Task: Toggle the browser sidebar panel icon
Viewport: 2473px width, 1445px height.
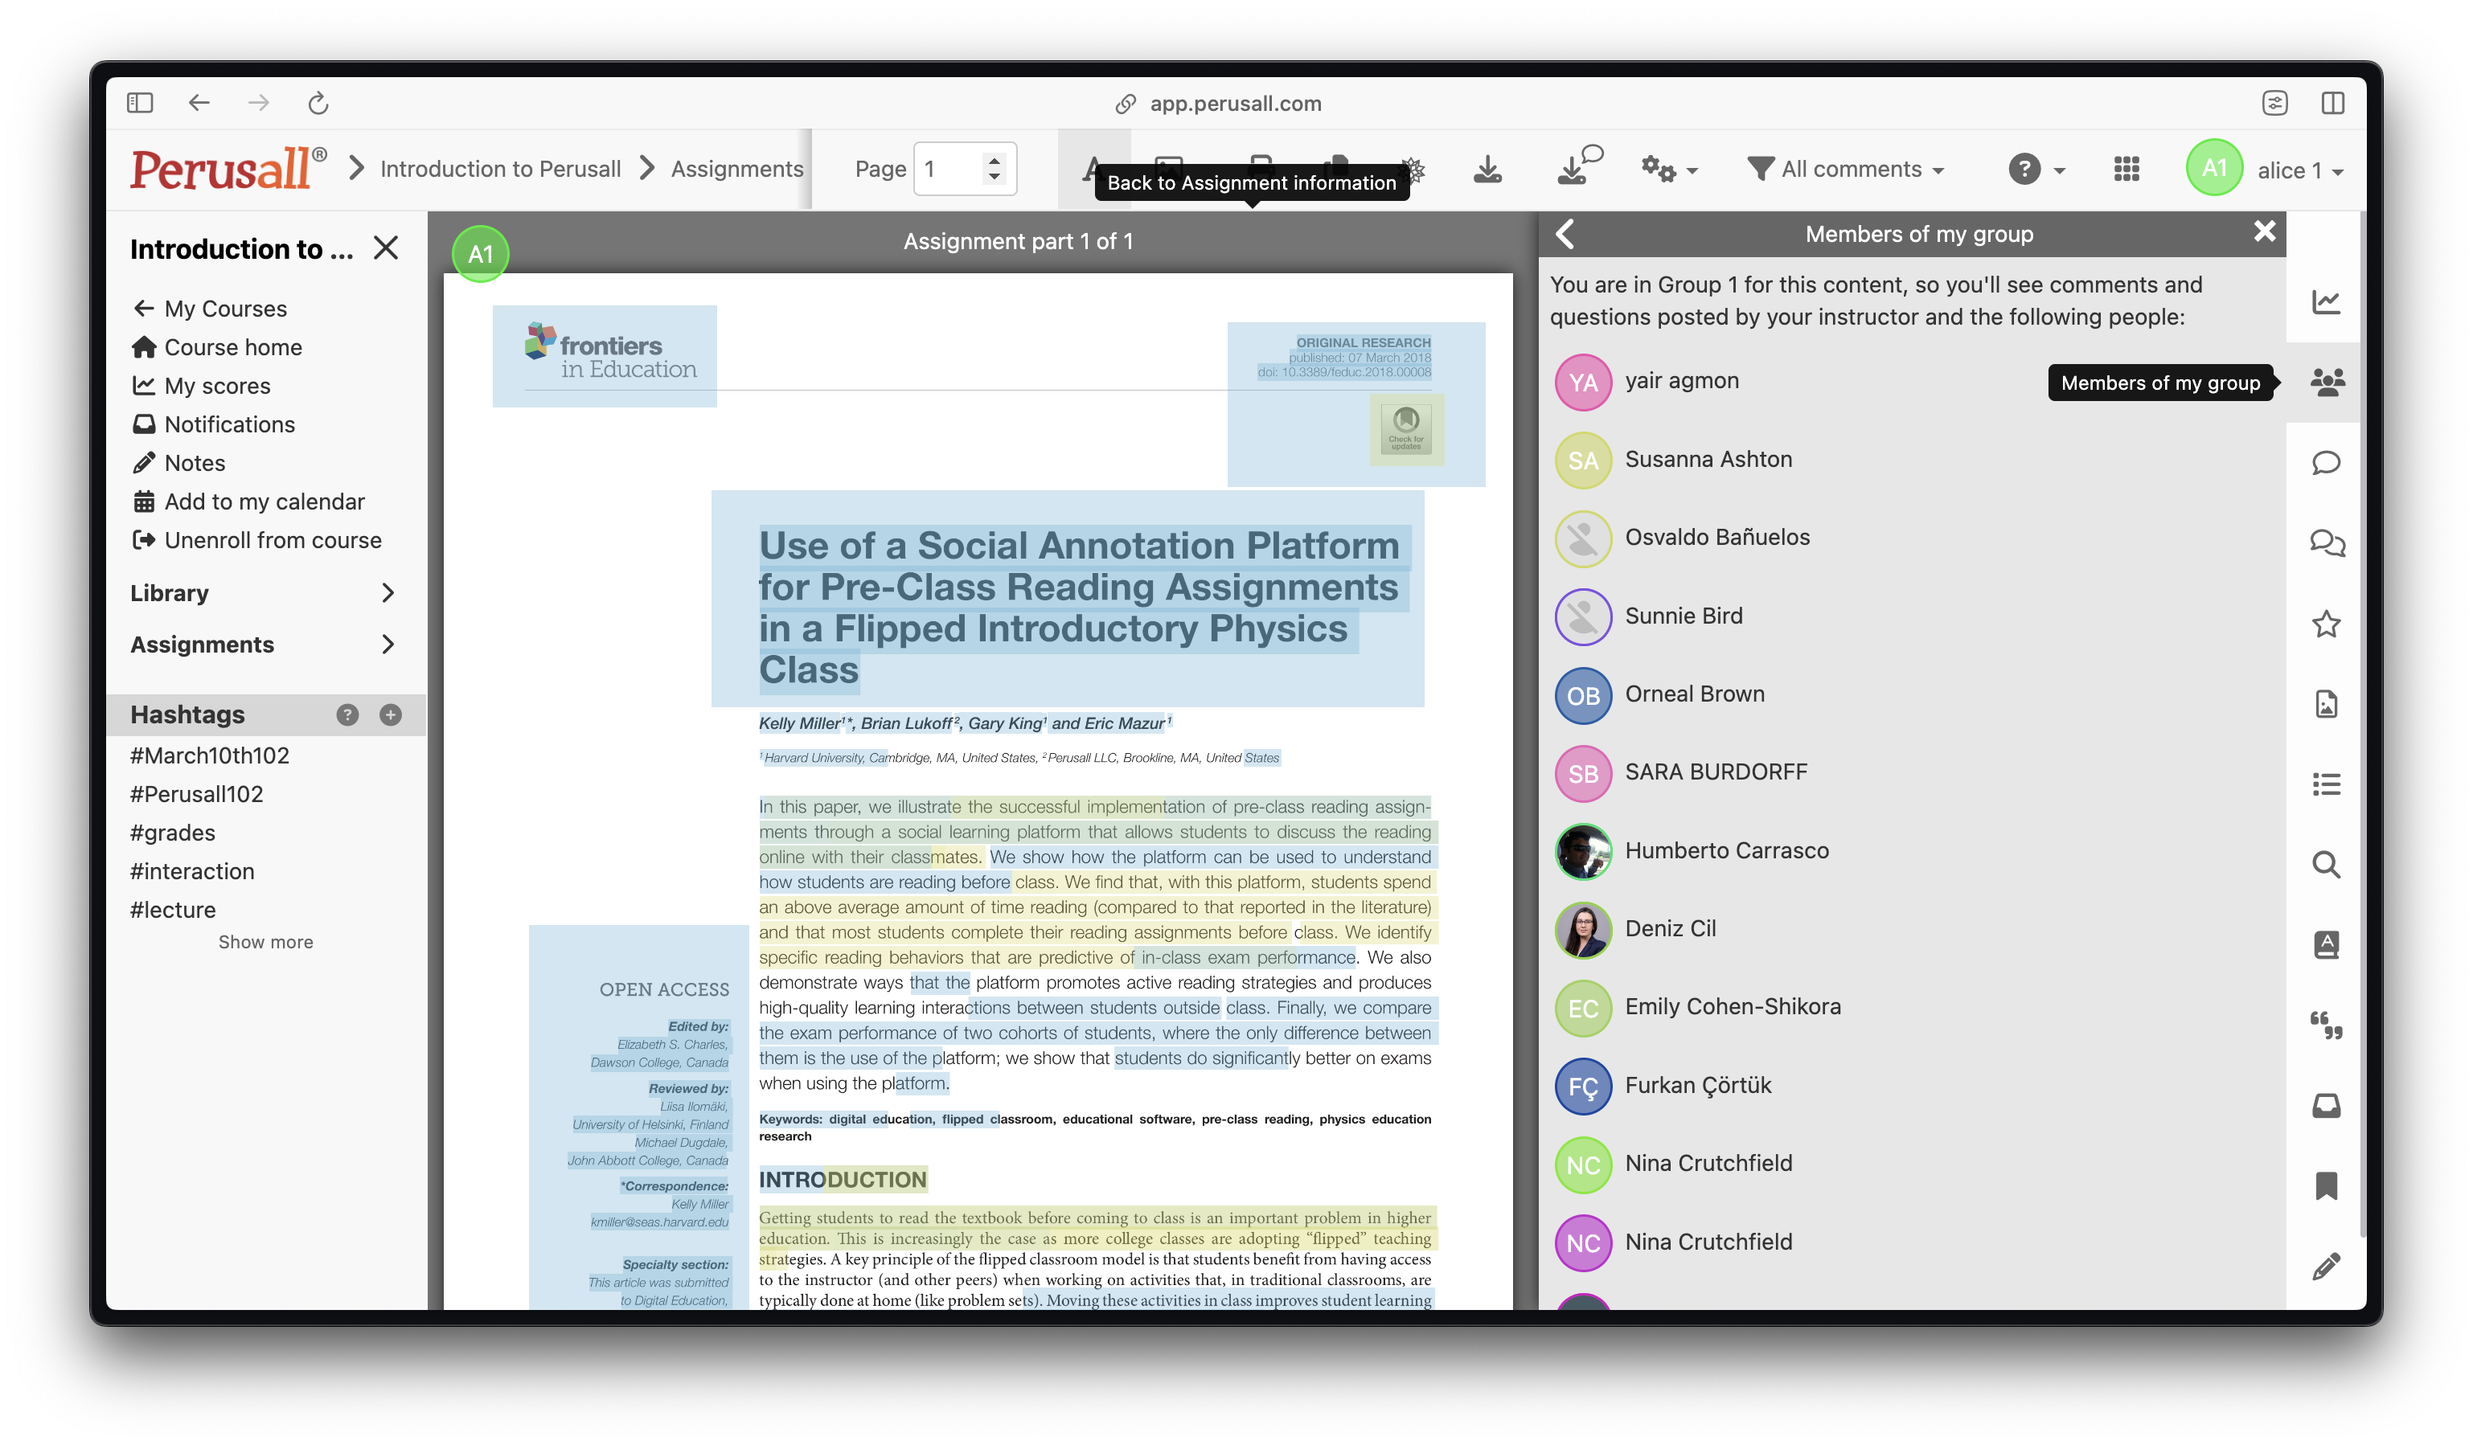Action: coord(139,103)
